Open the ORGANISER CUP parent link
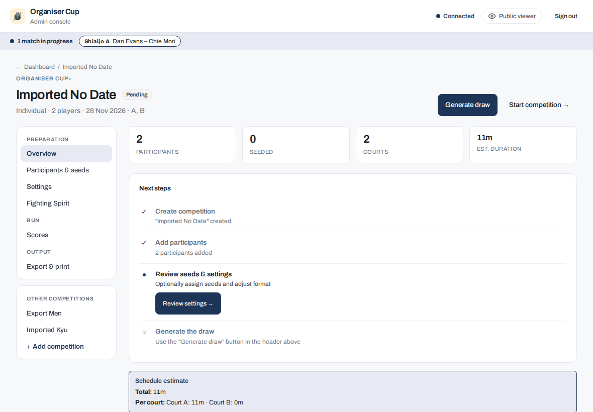This screenshot has width=593, height=412. point(43,78)
